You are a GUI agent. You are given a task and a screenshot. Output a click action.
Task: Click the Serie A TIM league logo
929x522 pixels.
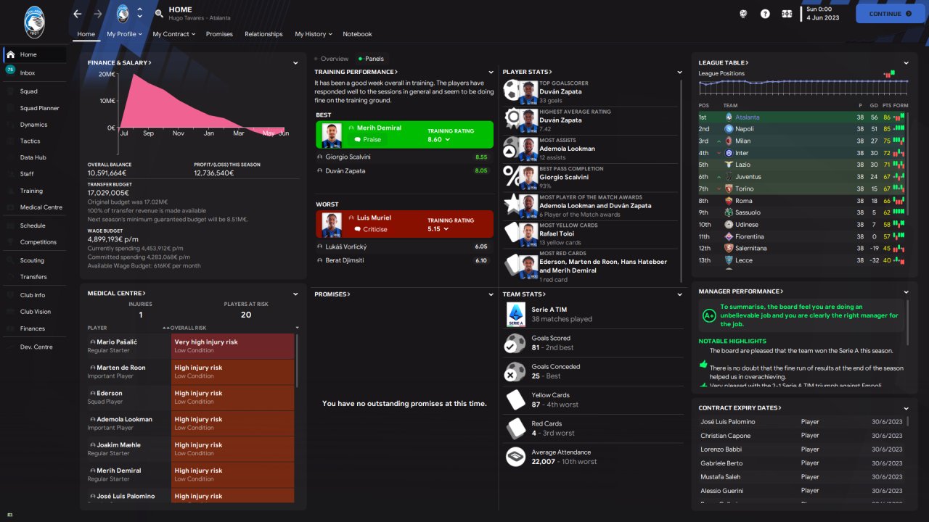(x=515, y=314)
